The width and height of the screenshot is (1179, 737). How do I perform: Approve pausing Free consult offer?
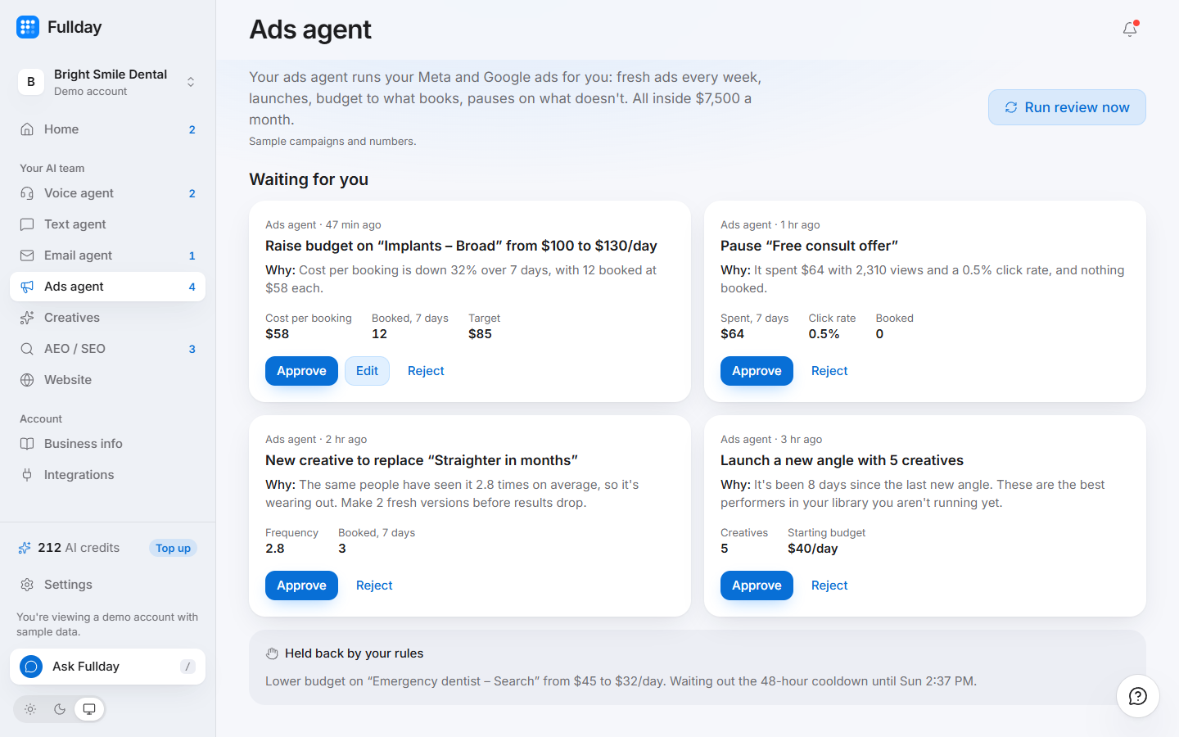(757, 371)
